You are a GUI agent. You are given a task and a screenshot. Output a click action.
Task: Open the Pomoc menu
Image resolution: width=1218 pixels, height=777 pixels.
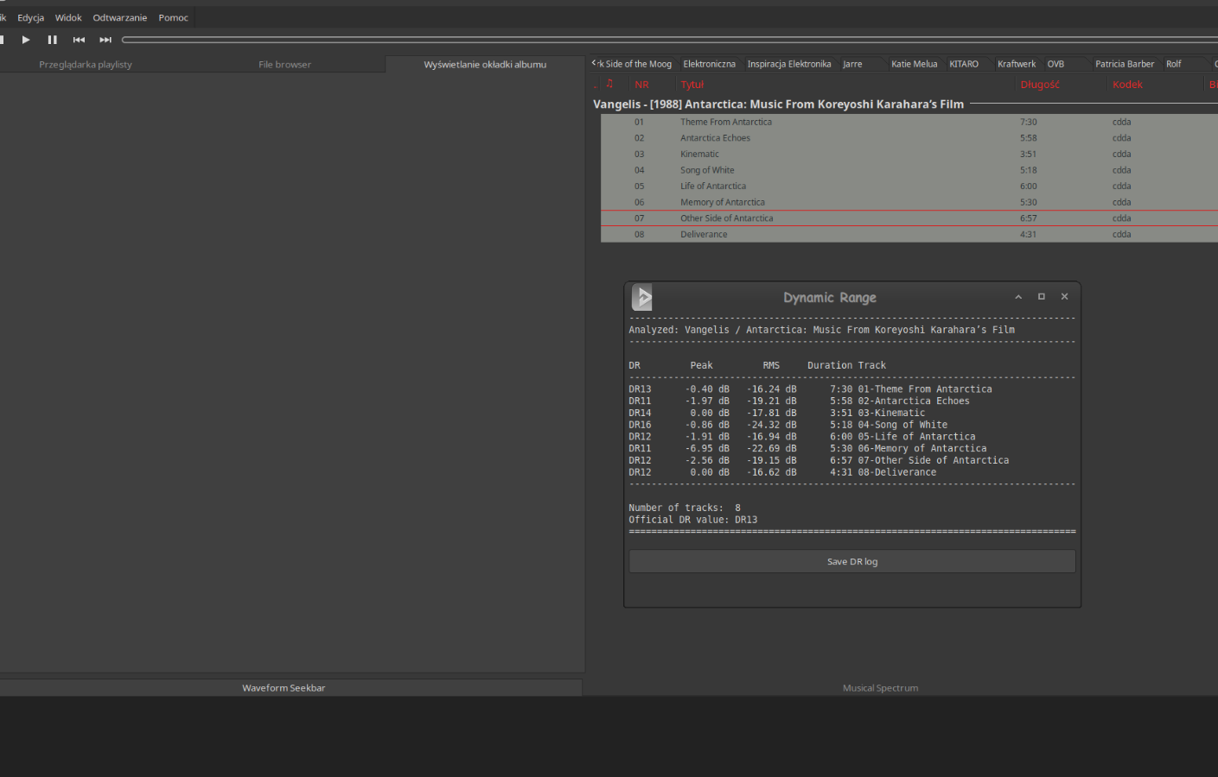173,17
